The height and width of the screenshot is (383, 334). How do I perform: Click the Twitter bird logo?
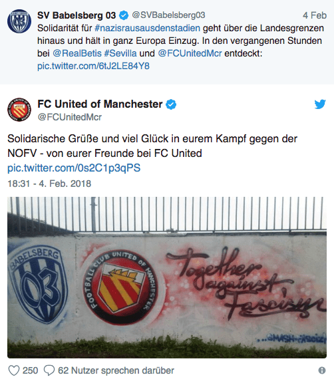coord(320,104)
